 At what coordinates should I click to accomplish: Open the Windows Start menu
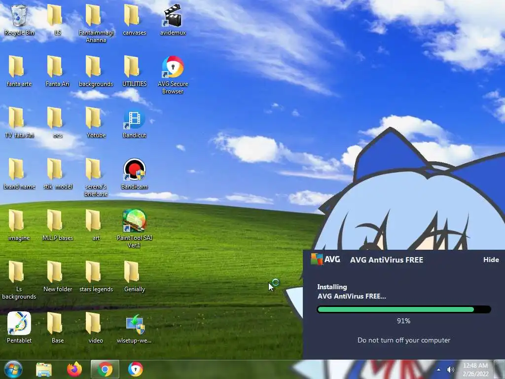click(13, 369)
